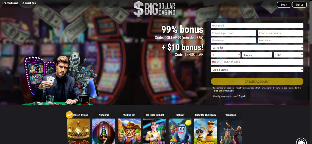The width and height of the screenshot is (312, 144).
Task: Click the Log In button
Action: [284, 5]
